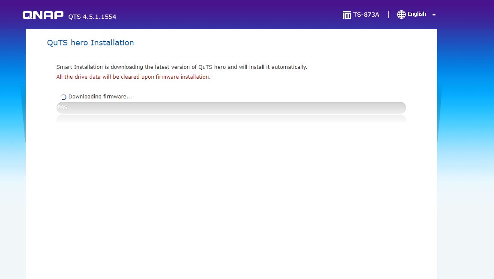This screenshot has height=279, width=494.
Task: Click the globe language icon
Action: [401, 15]
